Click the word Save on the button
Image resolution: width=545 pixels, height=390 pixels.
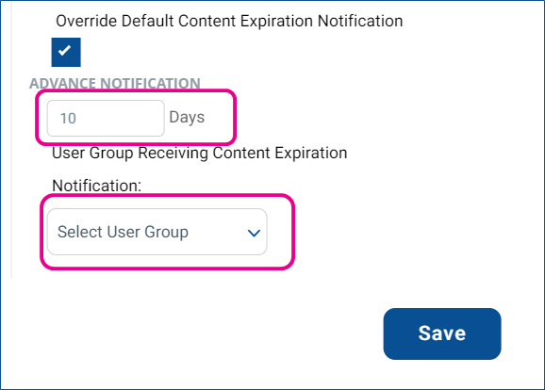[442, 333]
